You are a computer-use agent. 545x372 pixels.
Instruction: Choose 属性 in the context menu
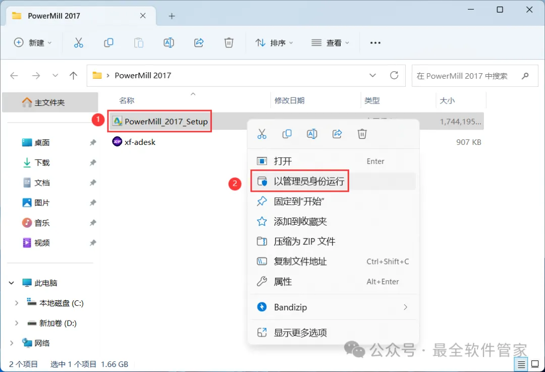334,282
